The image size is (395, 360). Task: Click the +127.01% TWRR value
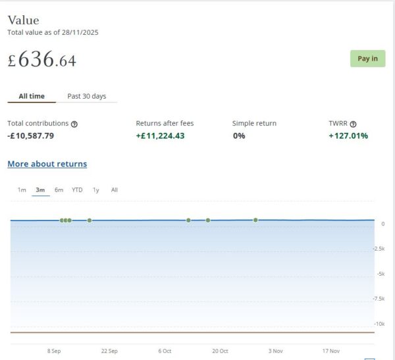point(348,136)
